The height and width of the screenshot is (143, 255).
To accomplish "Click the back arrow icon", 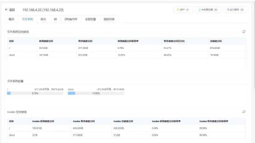I will point(6,10).
